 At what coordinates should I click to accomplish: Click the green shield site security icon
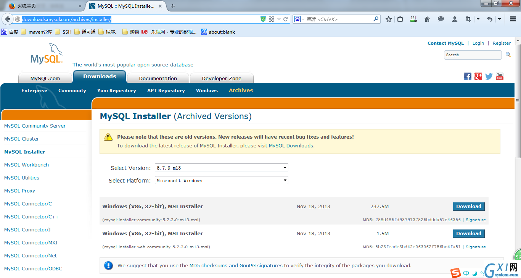tap(263, 19)
